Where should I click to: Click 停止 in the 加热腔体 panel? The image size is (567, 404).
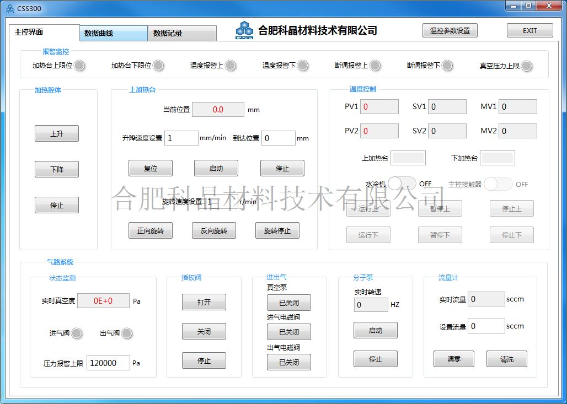57,205
